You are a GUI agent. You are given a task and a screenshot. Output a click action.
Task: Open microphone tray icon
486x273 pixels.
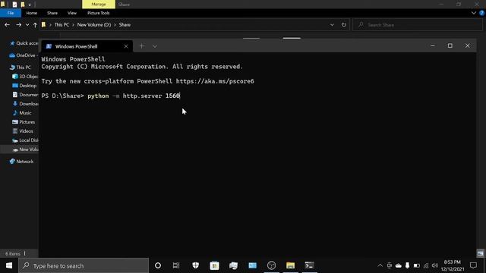407,265
